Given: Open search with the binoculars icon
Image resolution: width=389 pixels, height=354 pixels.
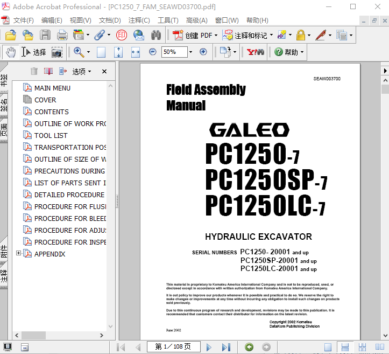Looking at the screenshot, I should tap(156, 35).
